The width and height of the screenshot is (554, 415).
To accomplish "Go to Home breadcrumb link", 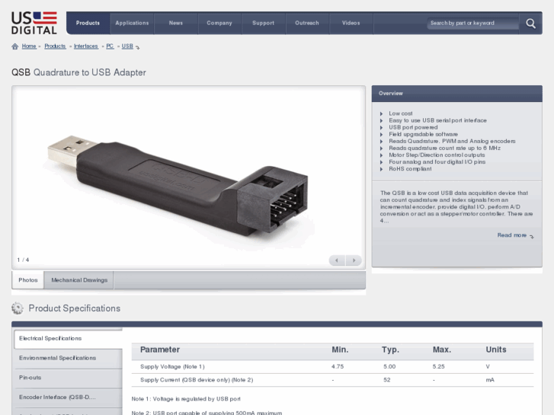I will (29, 46).
